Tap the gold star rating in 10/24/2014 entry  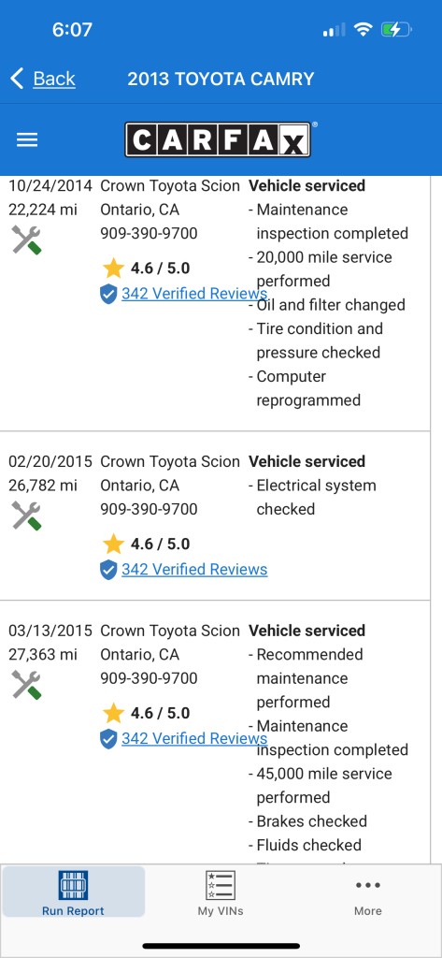113,268
